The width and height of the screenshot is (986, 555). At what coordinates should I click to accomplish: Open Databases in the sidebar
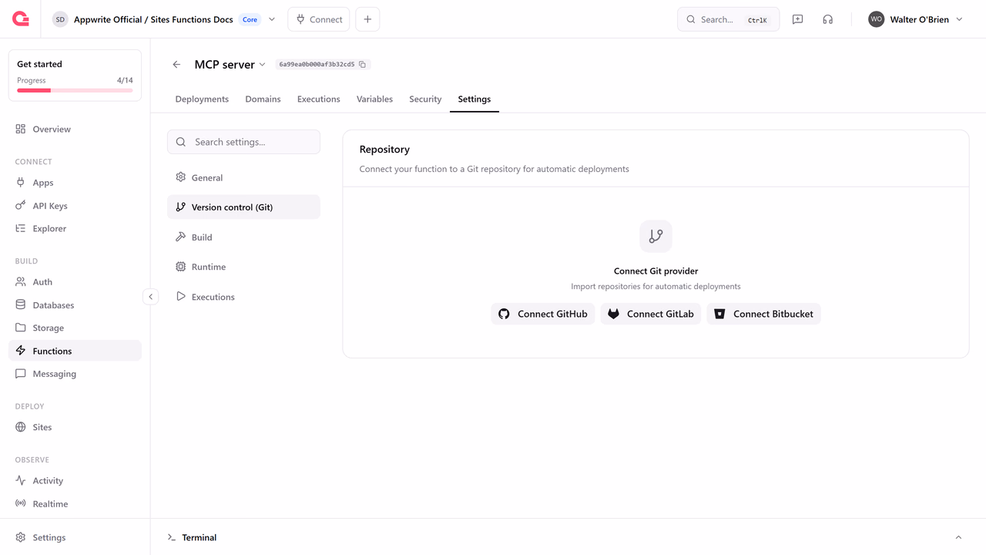pyautogui.click(x=75, y=305)
